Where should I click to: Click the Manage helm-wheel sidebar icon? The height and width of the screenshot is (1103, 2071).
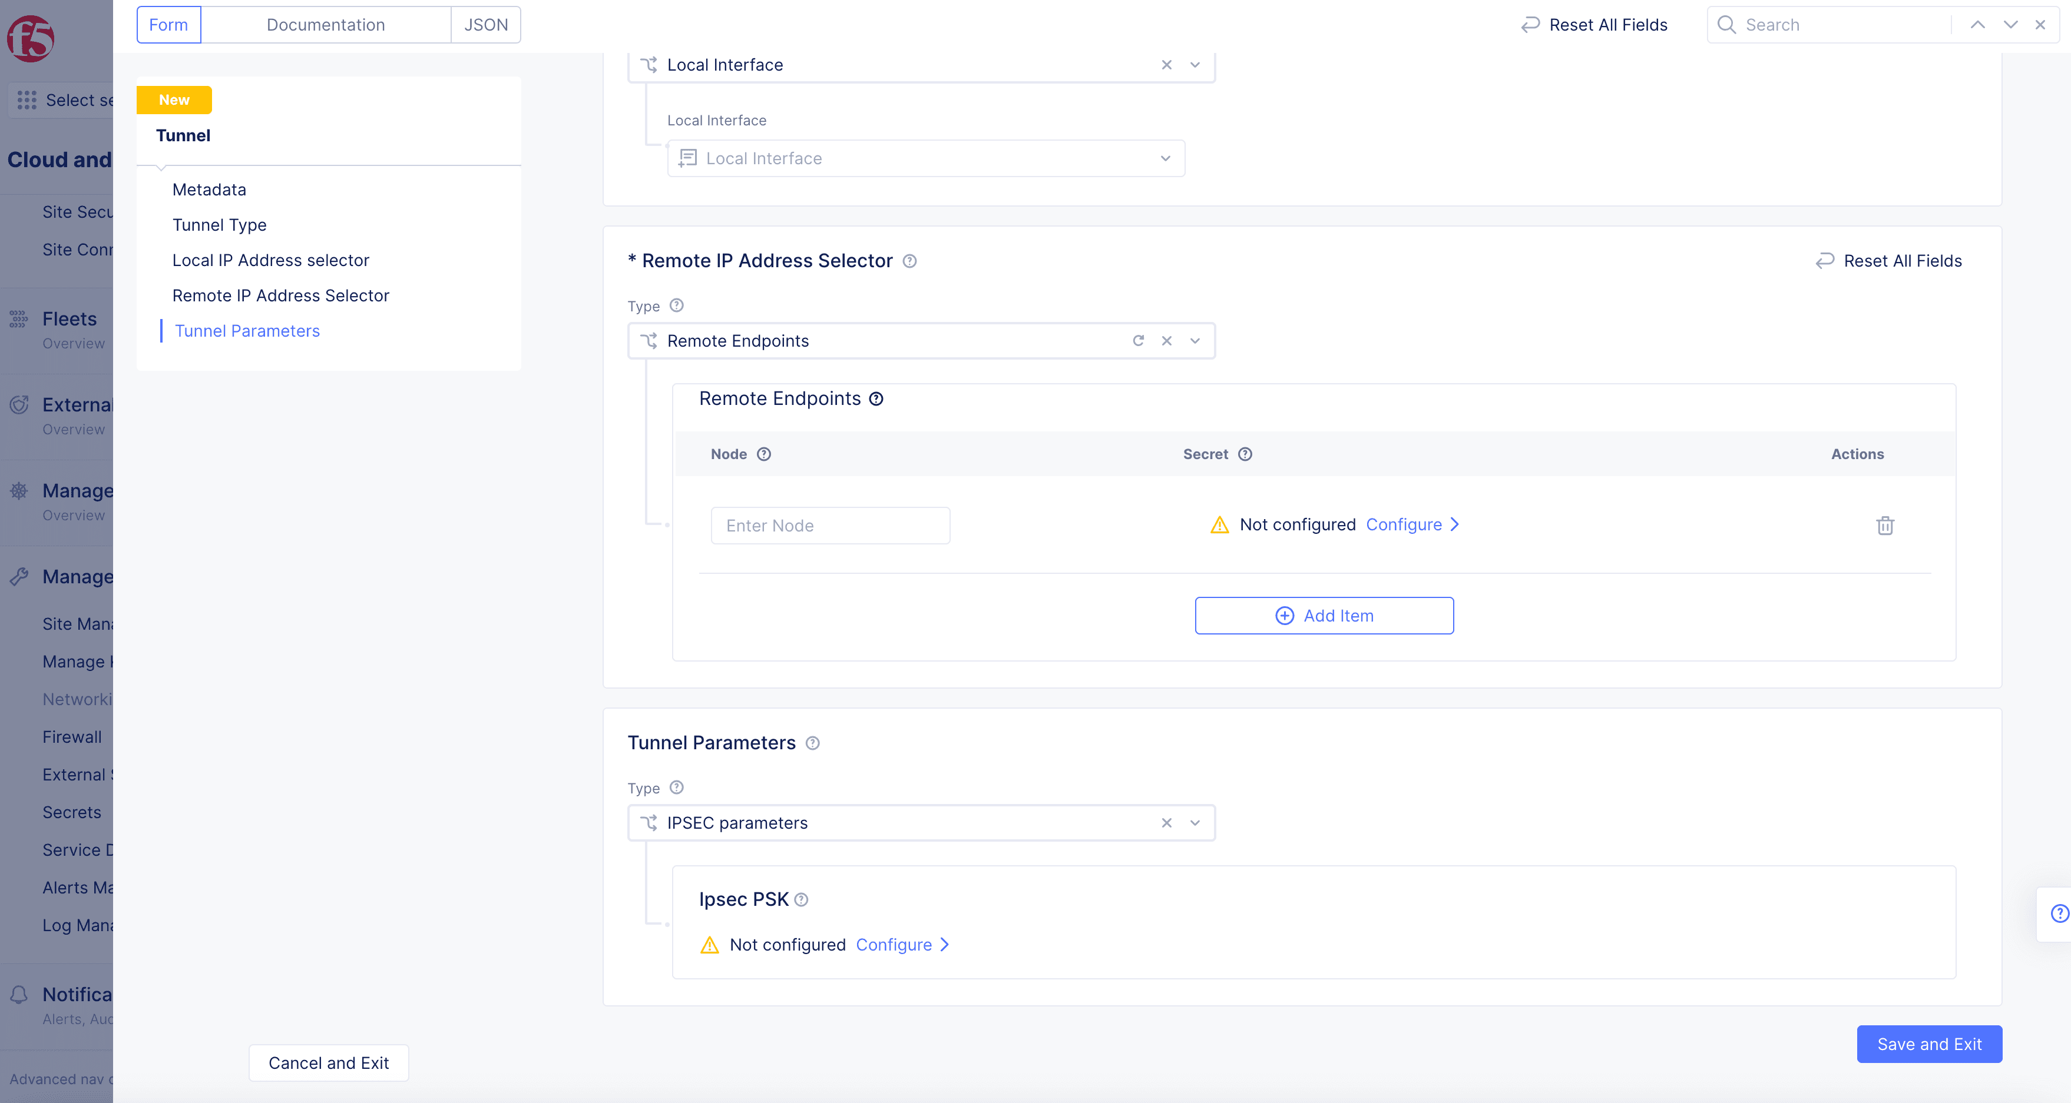point(18,491)
